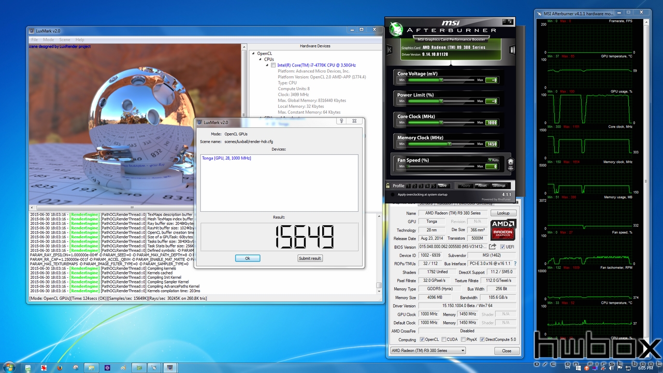Open the Afterburner information panel icon
The width and height of the screenshot is (663, 373).
point(512,50)
